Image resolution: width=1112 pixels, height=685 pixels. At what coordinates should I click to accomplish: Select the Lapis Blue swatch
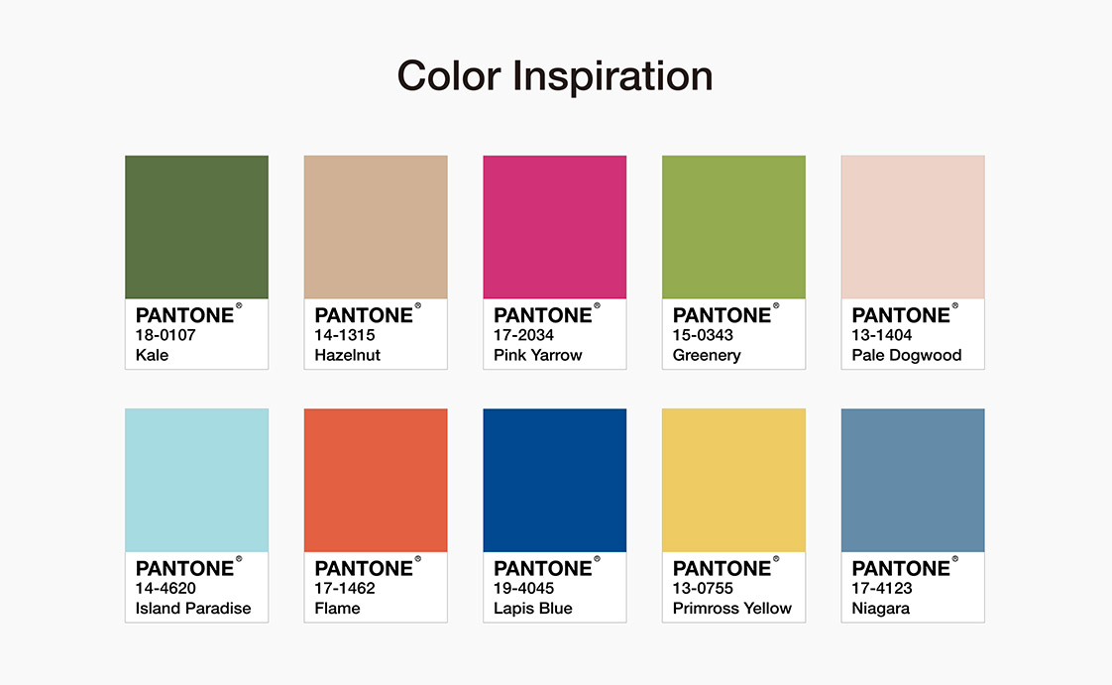(555, 480)
